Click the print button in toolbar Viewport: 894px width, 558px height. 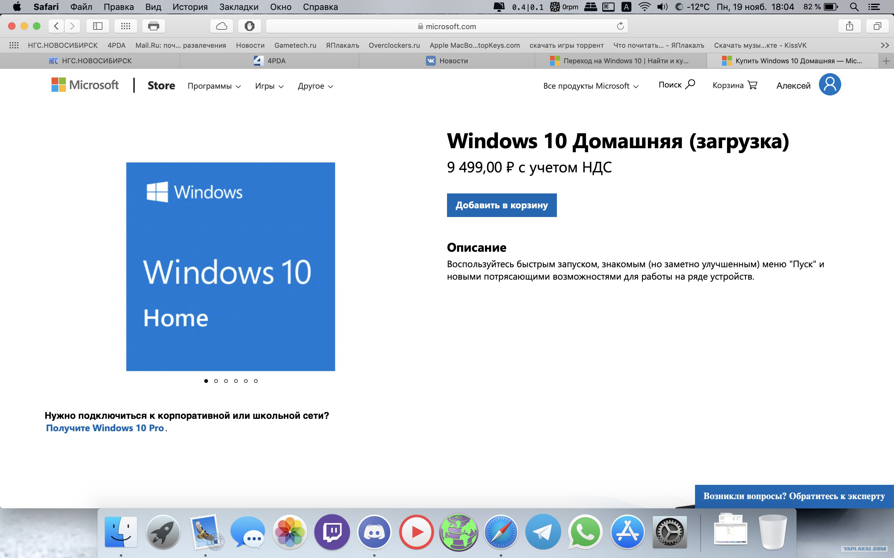pyautogui.click(x=153, y=26)
